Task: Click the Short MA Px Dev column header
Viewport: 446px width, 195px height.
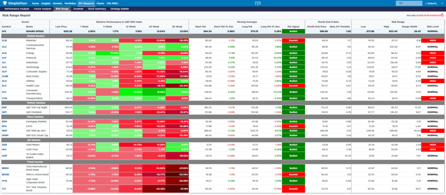Action: [x=223, y=27]
